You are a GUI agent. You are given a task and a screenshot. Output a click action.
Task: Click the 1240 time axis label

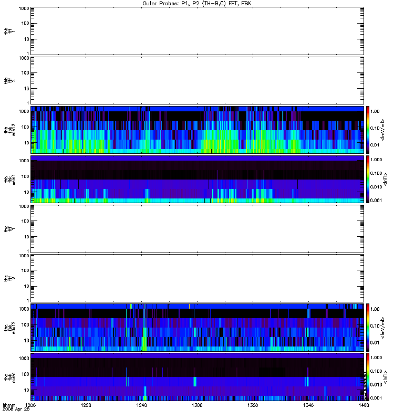pyautogui.click(x=141, y=405)
